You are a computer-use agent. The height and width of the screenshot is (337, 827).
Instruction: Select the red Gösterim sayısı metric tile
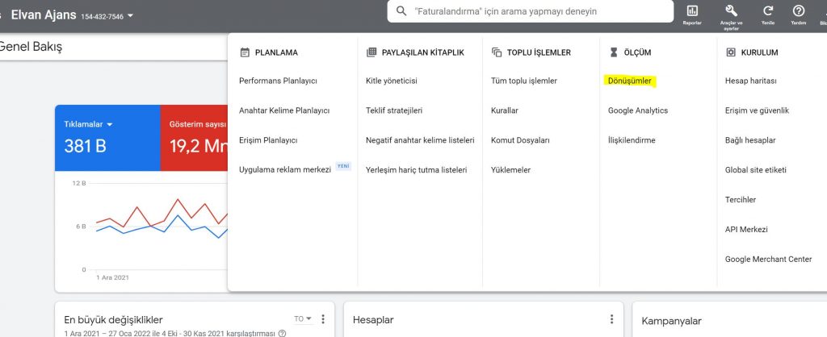pyautogui.click(x=194, y=137)
